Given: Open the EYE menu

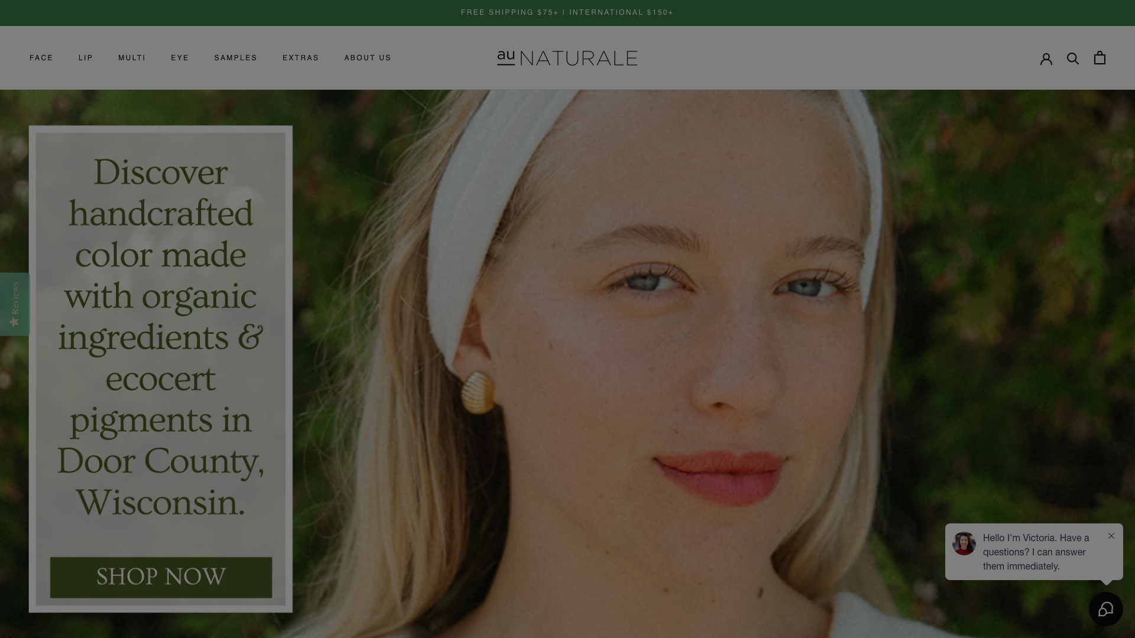Looking at the screenshot, I should tap(180, 58).
